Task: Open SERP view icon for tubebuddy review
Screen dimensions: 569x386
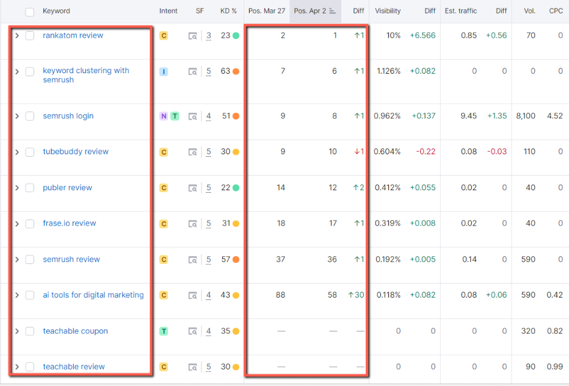Action: 193,152
